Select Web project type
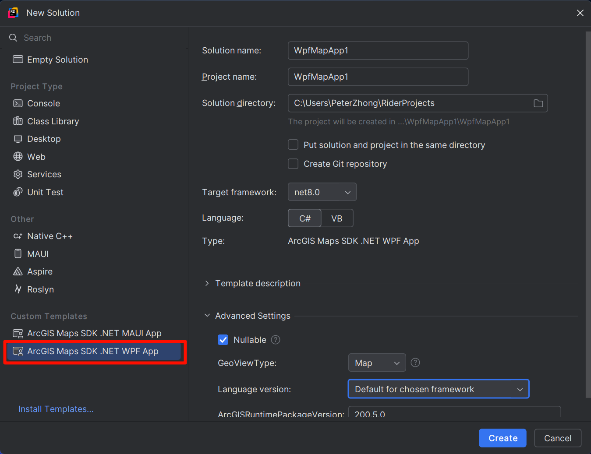The image size is (591, 454). click(x=94, y=157)
